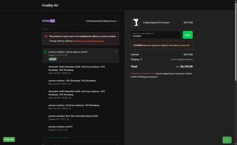This screenshot has height=145, width=237.
Task: Toggle the AUTO: ON button
Action: point(9,139)
